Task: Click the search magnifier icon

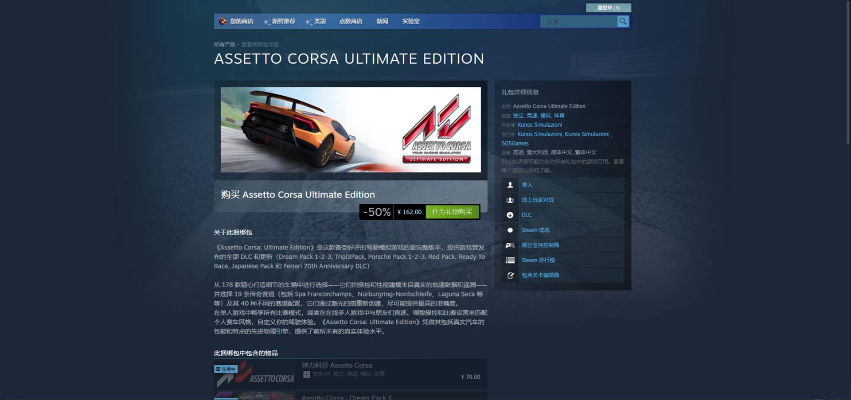Action: 623,21
